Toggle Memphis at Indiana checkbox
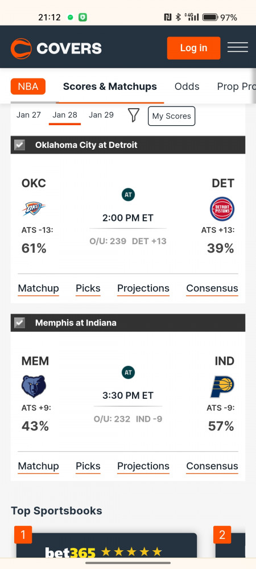This screenshot has height=569, width=256. point(19,323)
